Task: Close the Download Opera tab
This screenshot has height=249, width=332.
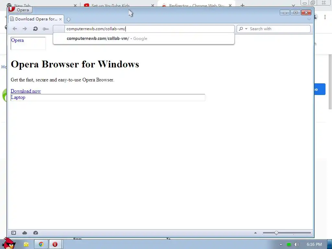Action: pyautogui.click(x=60, y=19)
